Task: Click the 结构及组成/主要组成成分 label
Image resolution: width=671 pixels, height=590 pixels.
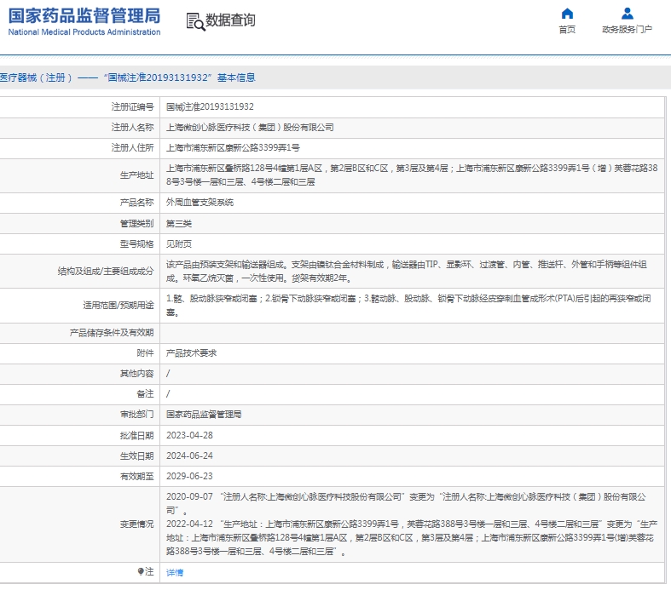Action: [x=106, y=272]
